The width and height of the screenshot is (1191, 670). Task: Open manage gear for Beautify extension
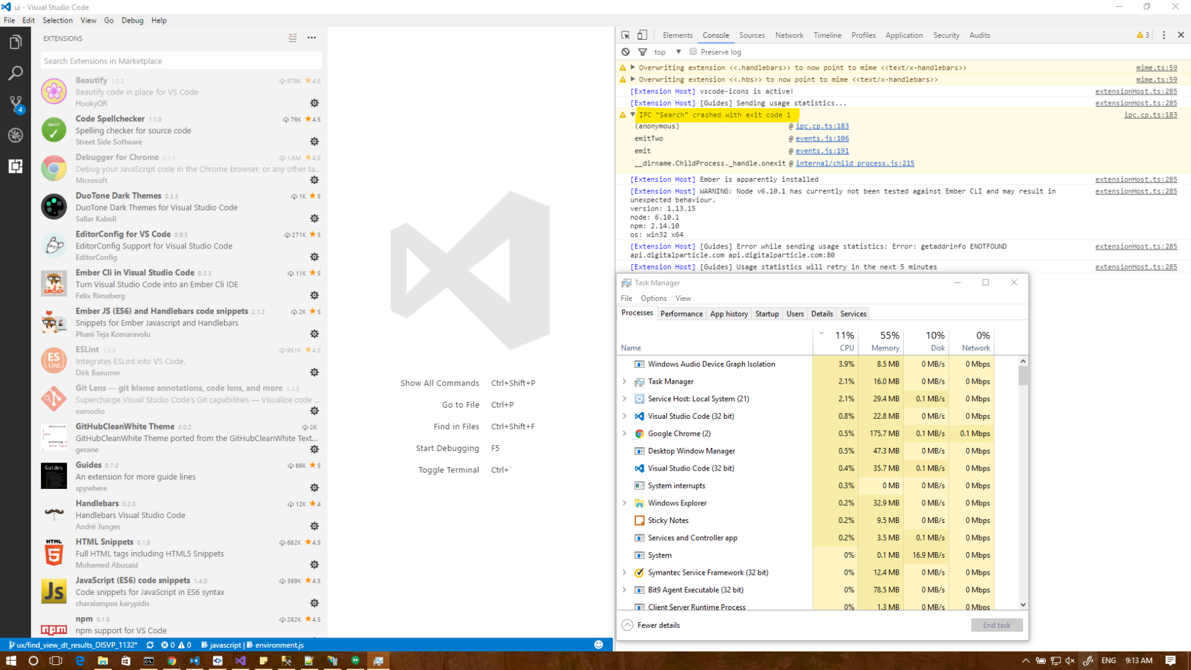point(314,103)
